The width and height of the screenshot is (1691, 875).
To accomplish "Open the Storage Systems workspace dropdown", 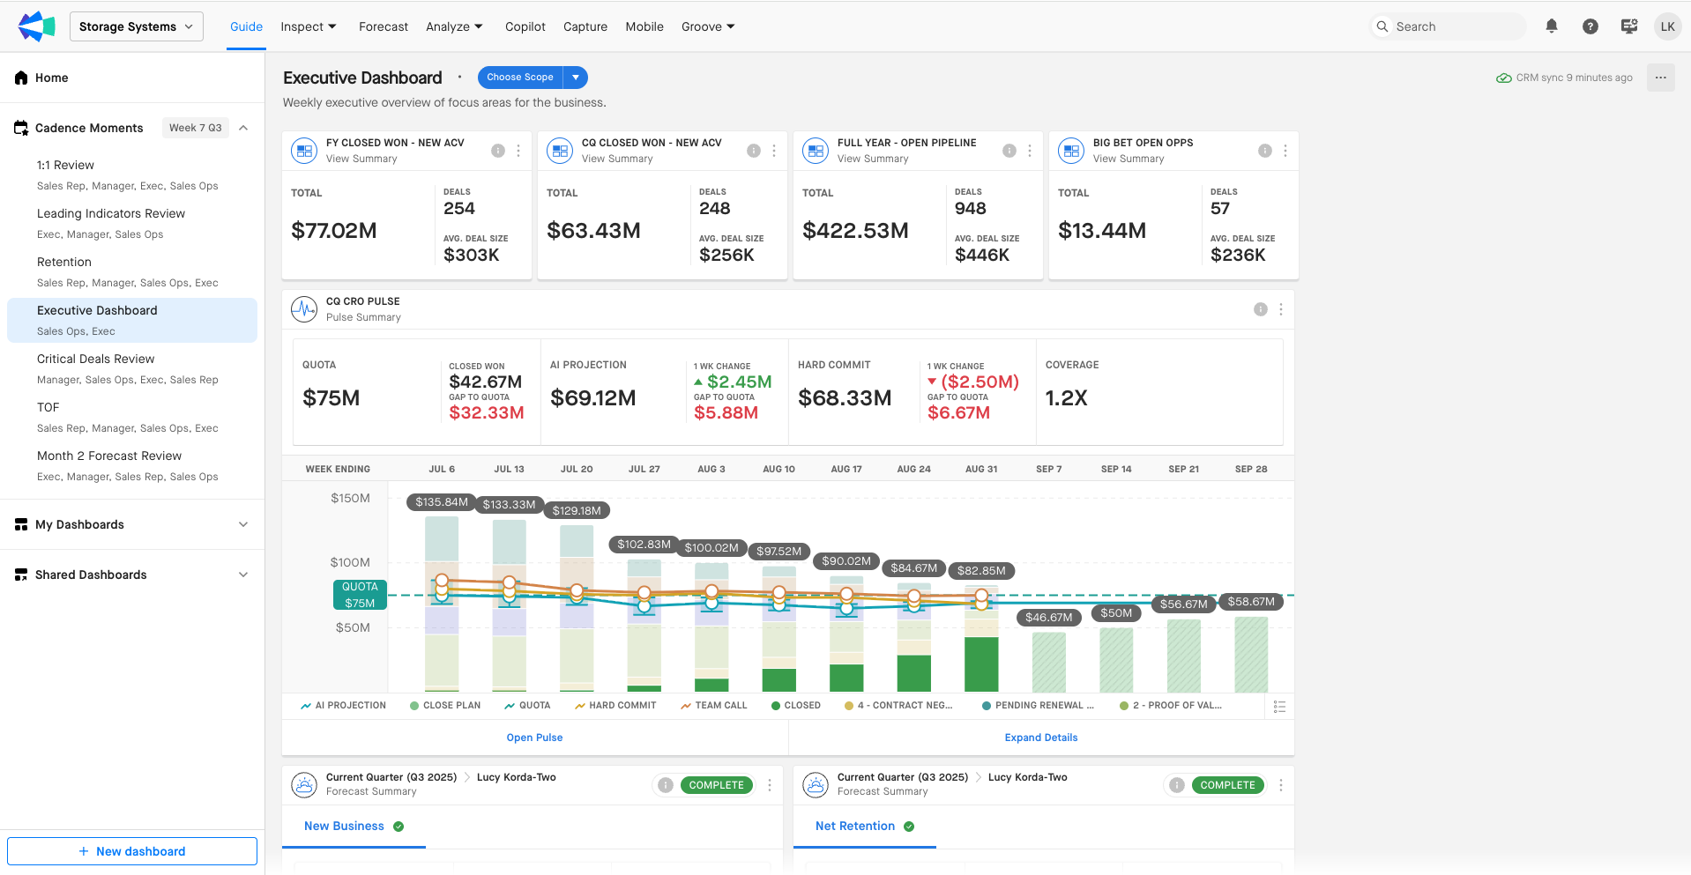I will tap(137, 26).
